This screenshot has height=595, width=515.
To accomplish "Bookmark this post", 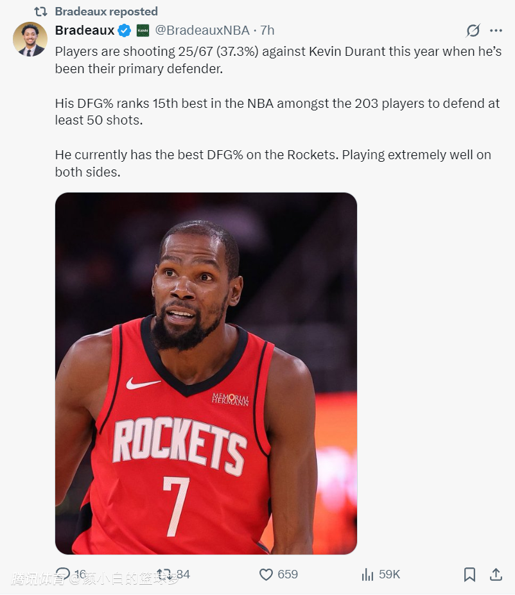I will click(469, 574).
